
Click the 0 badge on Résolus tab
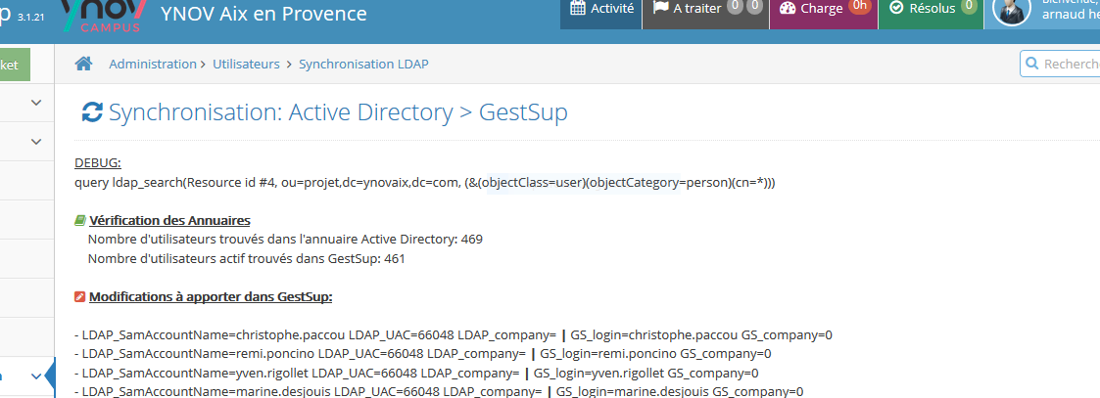(969, 6)
